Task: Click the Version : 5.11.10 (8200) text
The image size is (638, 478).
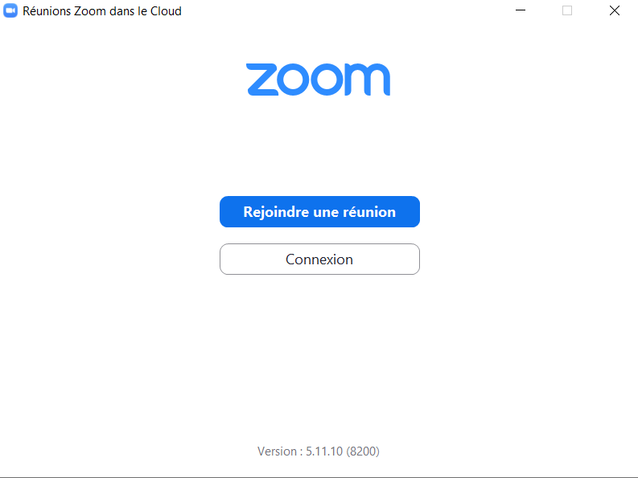Action: point(318,451)
